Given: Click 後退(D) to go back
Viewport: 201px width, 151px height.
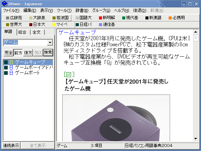Looking at the screenshot, I should tap(140, 10).
